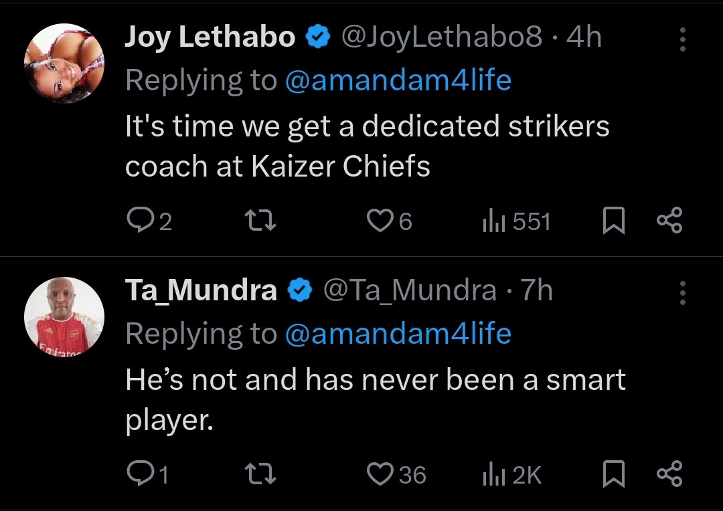Viewport: 723px width, 511px height.
Task: Open @amandam4life link in Joy's reply
Action: coord(398,80)
